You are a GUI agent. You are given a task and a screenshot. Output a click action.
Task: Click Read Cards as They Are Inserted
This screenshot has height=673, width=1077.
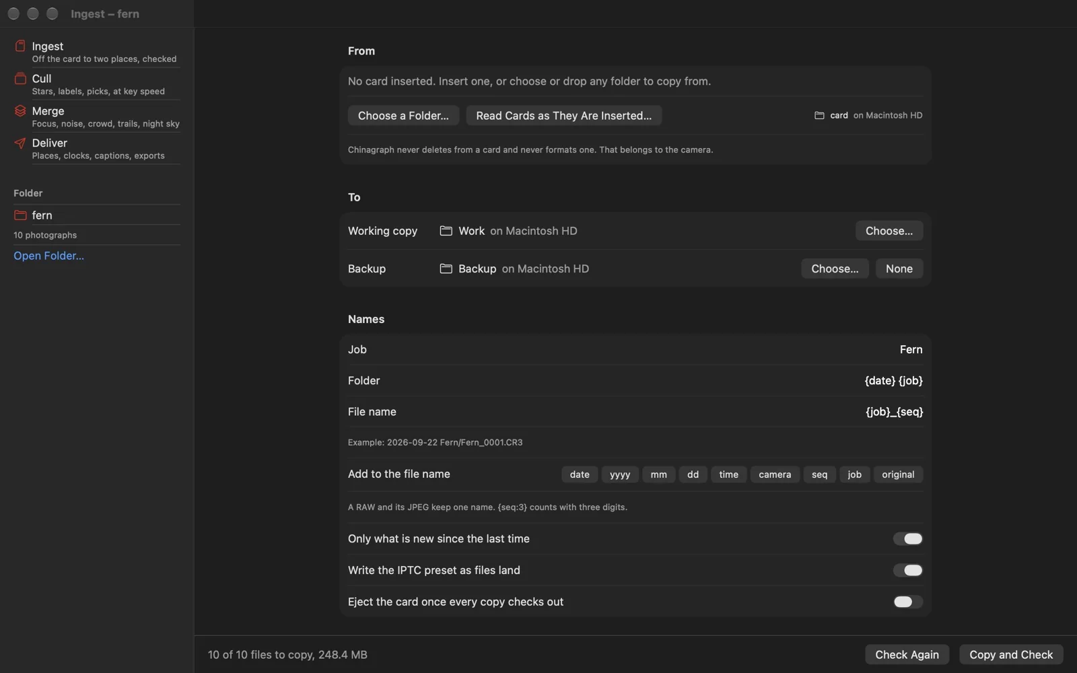point(563,116)
